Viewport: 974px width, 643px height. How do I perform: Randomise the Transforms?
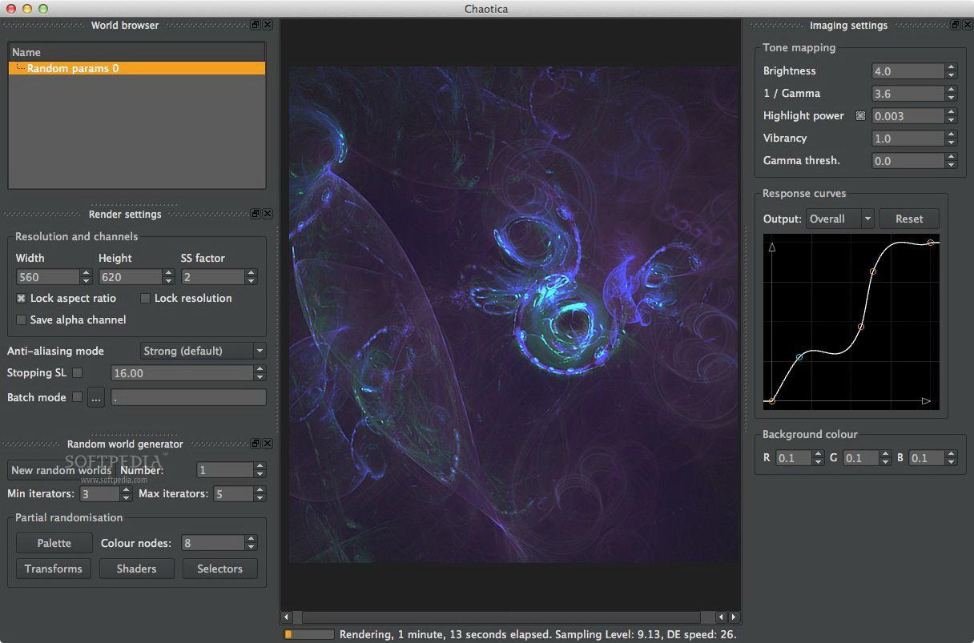pos(54,569)
